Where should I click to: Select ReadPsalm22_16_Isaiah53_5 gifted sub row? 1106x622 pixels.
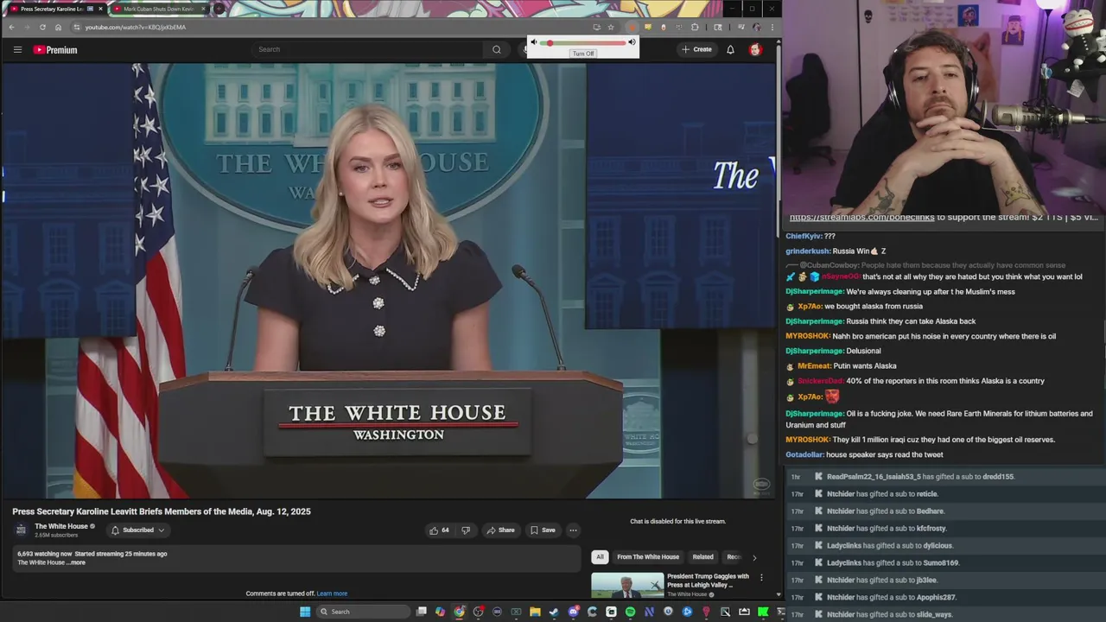pyautogui.click(x=945, y=477)
